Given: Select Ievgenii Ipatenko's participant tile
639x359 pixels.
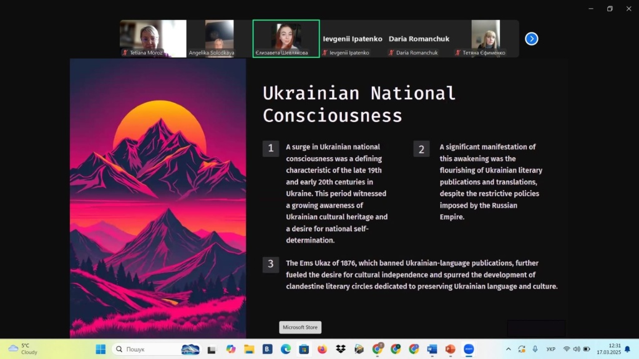Looking at the screenshot, I should pos(353,39).
